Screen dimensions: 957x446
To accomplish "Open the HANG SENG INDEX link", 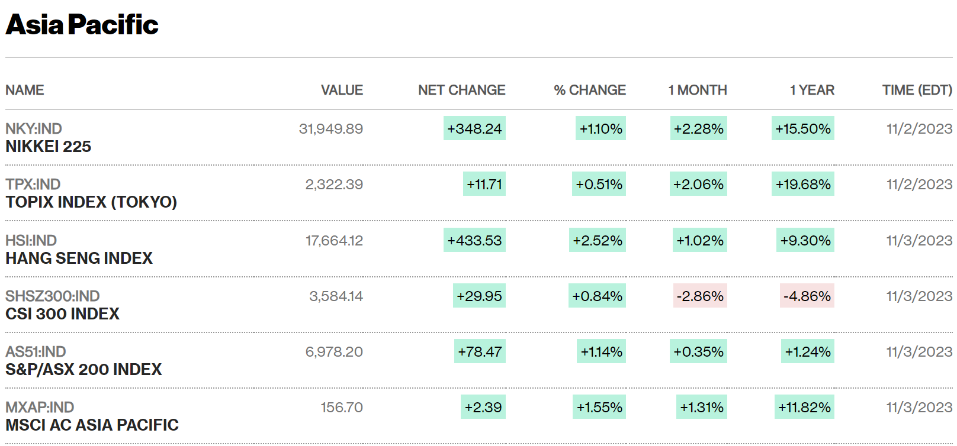I will click(x=79, y=258).
